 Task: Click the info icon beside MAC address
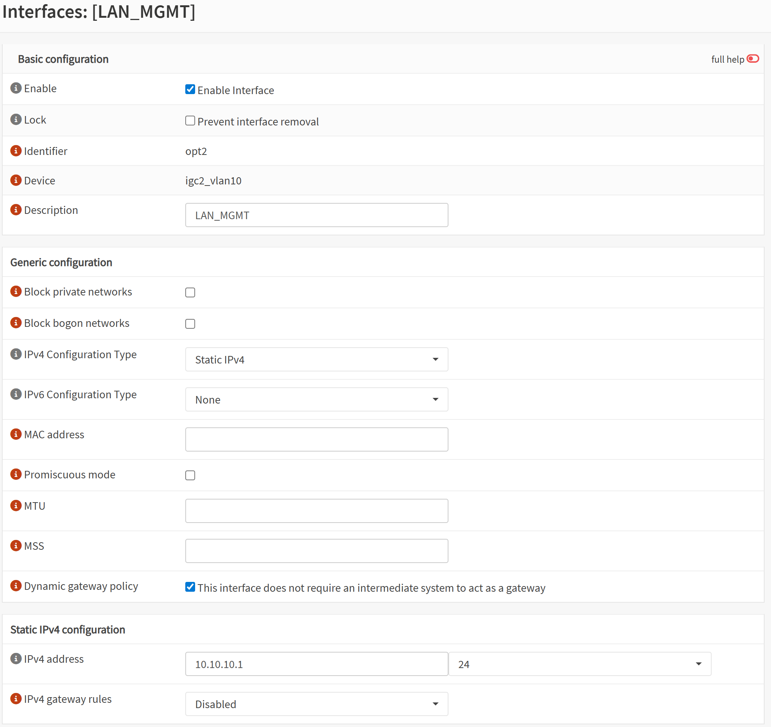(16, 434)
